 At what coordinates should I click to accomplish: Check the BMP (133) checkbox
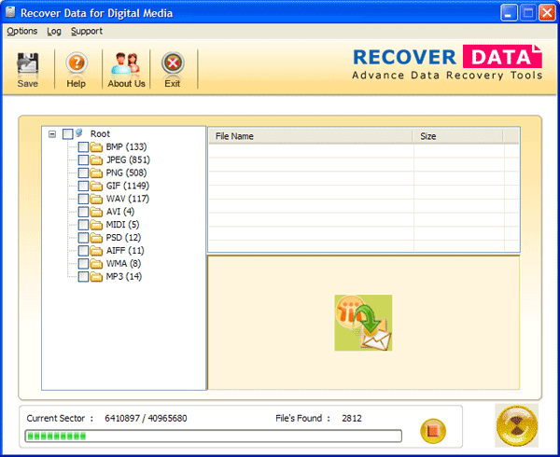83,146
